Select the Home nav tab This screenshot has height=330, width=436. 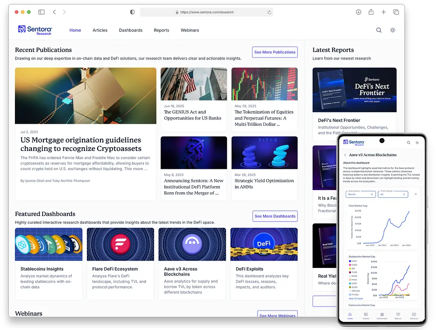click(75, 30)
